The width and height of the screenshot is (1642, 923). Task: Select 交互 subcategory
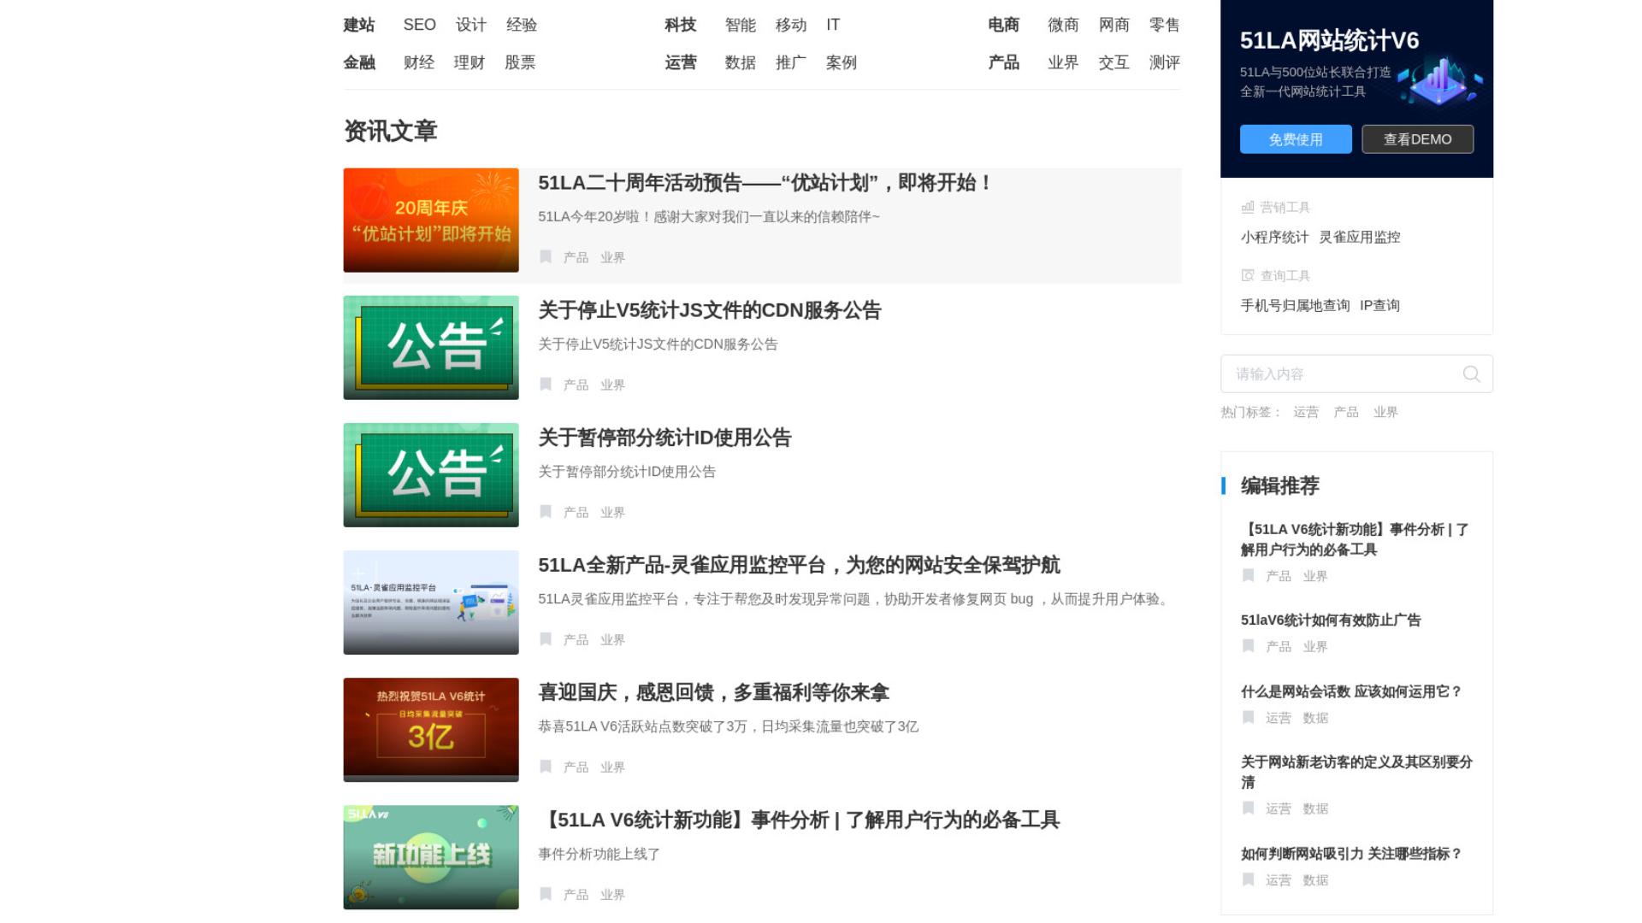point(1114,62)
